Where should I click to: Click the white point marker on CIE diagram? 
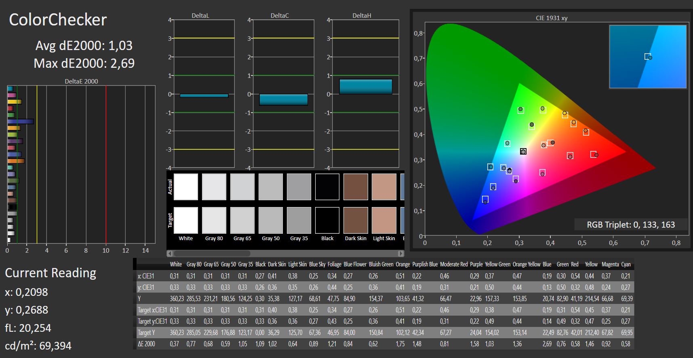(523, 151)
